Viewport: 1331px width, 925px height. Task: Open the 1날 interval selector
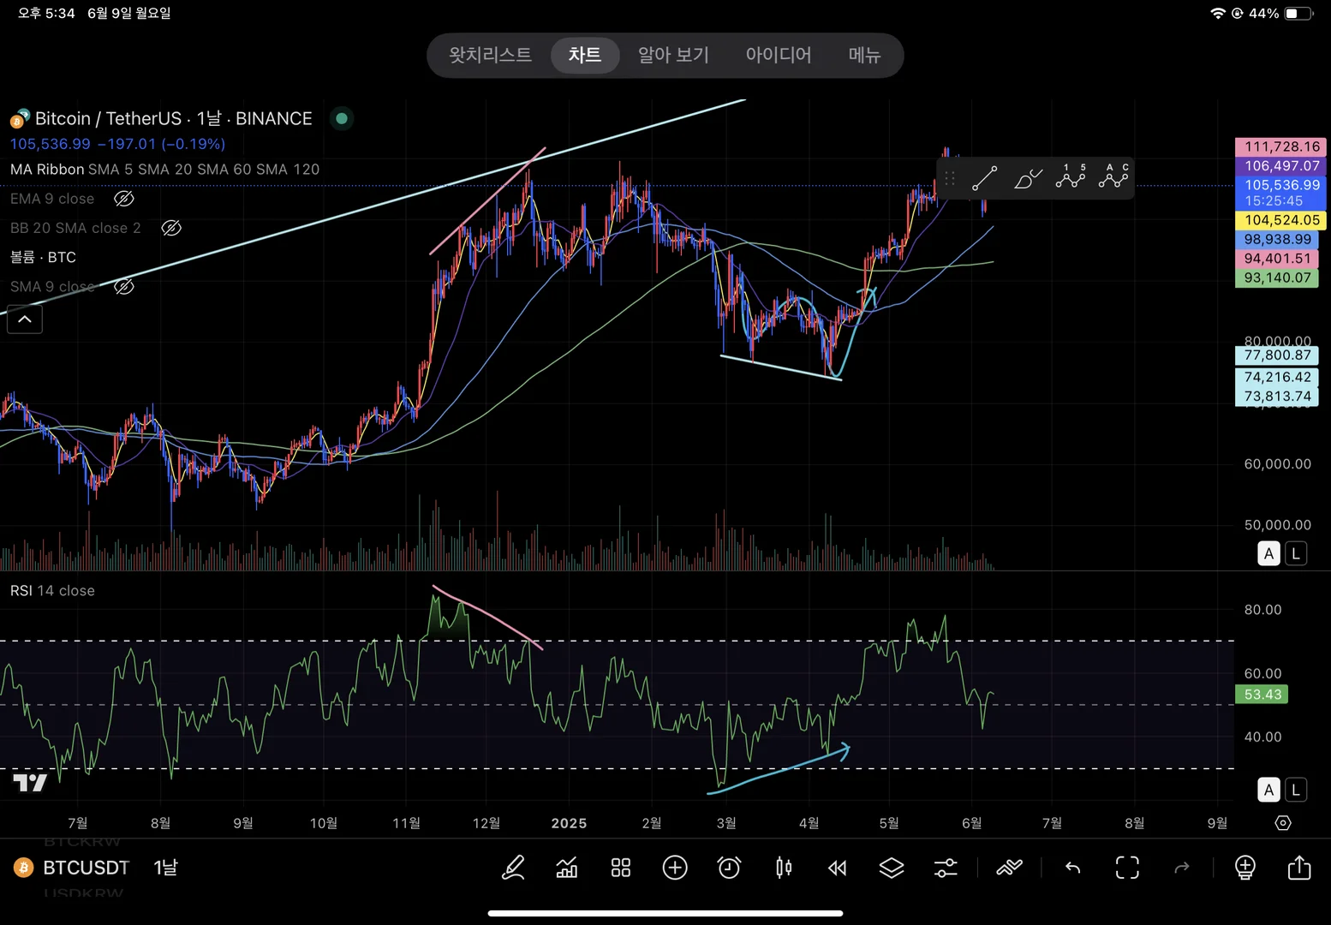point(165,868)
